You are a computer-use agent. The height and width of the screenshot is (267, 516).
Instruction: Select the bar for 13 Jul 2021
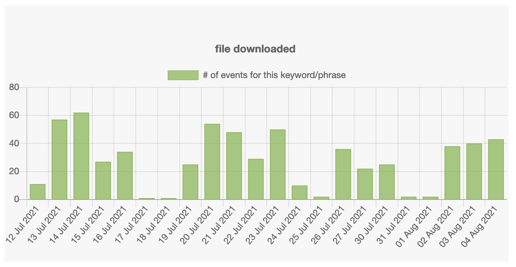pyautogui.click(x=59, y=158)
